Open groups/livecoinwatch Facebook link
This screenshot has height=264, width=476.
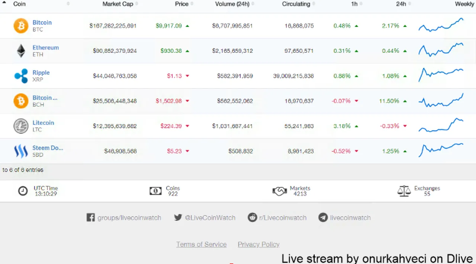click(x=129, y=218)
